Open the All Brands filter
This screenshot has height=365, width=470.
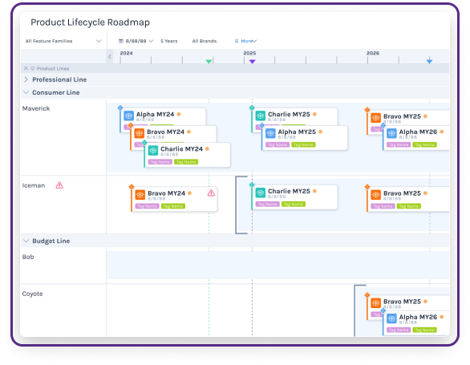point(205,41)
